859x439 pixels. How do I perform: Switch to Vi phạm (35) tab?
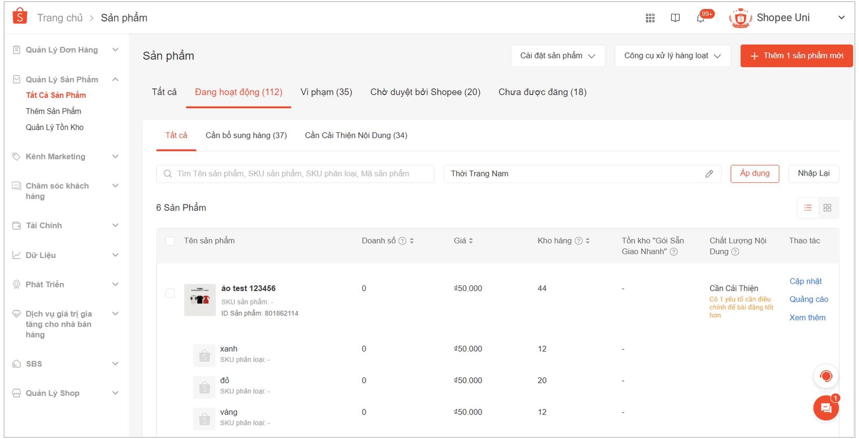click(326, 92)
